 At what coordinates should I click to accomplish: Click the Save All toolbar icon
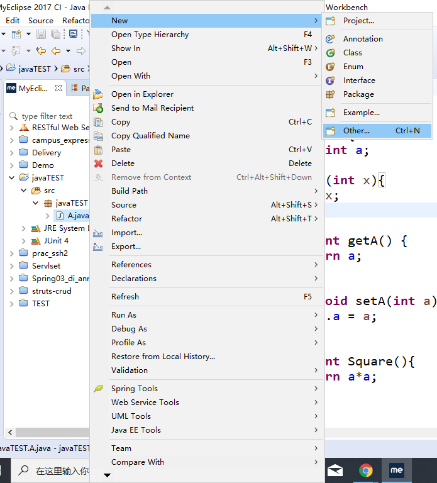tap(56, 34)
